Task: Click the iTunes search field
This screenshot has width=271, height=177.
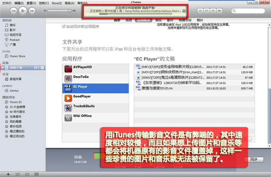Action: coord(248,11)
